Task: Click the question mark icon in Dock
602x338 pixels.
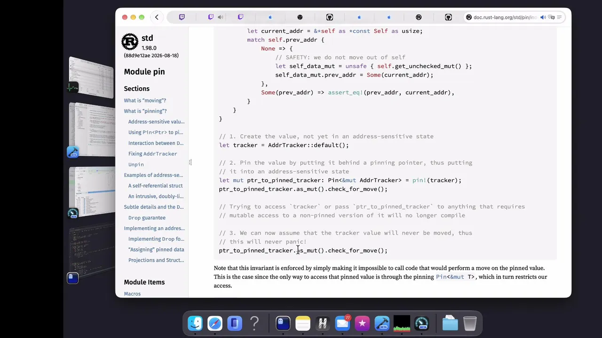Action: point(254,323)
